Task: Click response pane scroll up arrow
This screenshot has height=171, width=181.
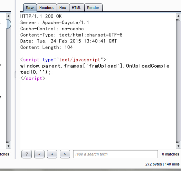Action: coord(178,16)
